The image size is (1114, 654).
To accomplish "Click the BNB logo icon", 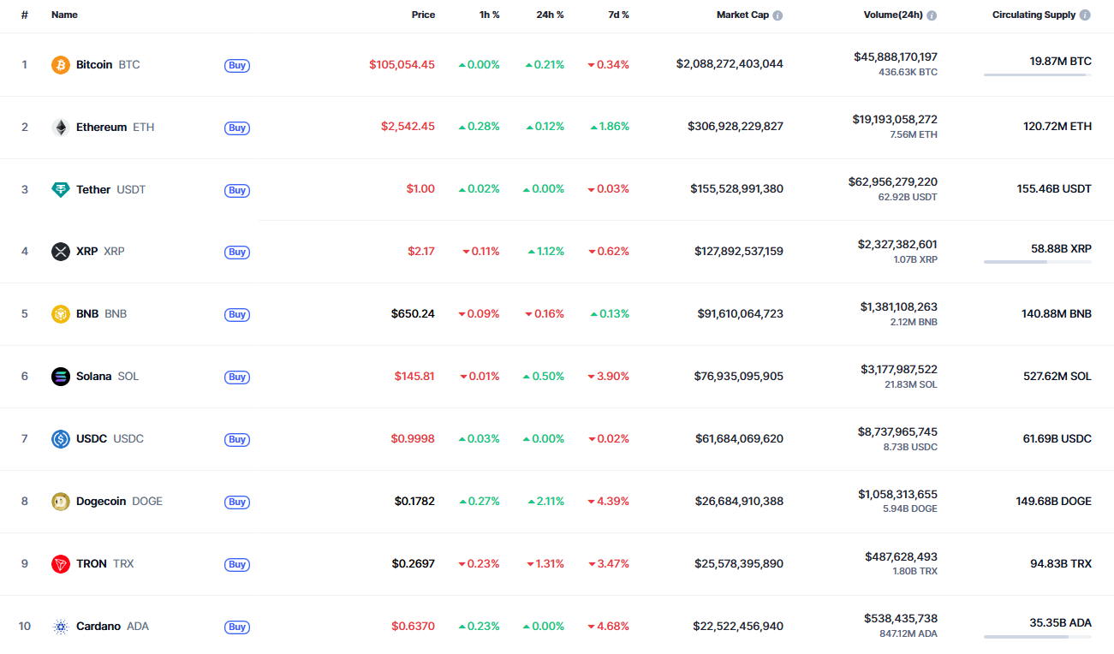I will coord(61,314).
